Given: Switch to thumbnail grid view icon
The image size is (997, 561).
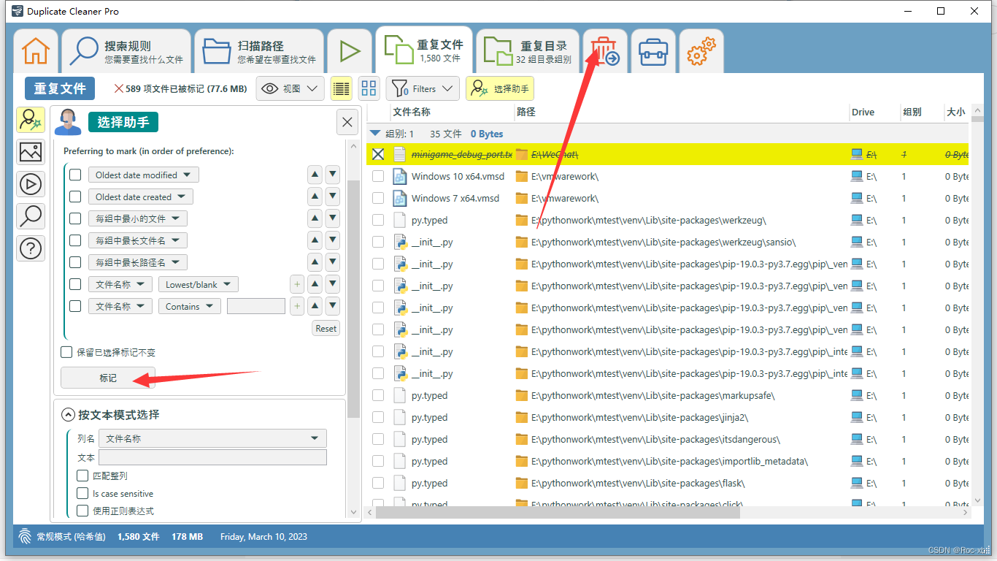Looking at the screenshot, I should click(x=369, y=88).
